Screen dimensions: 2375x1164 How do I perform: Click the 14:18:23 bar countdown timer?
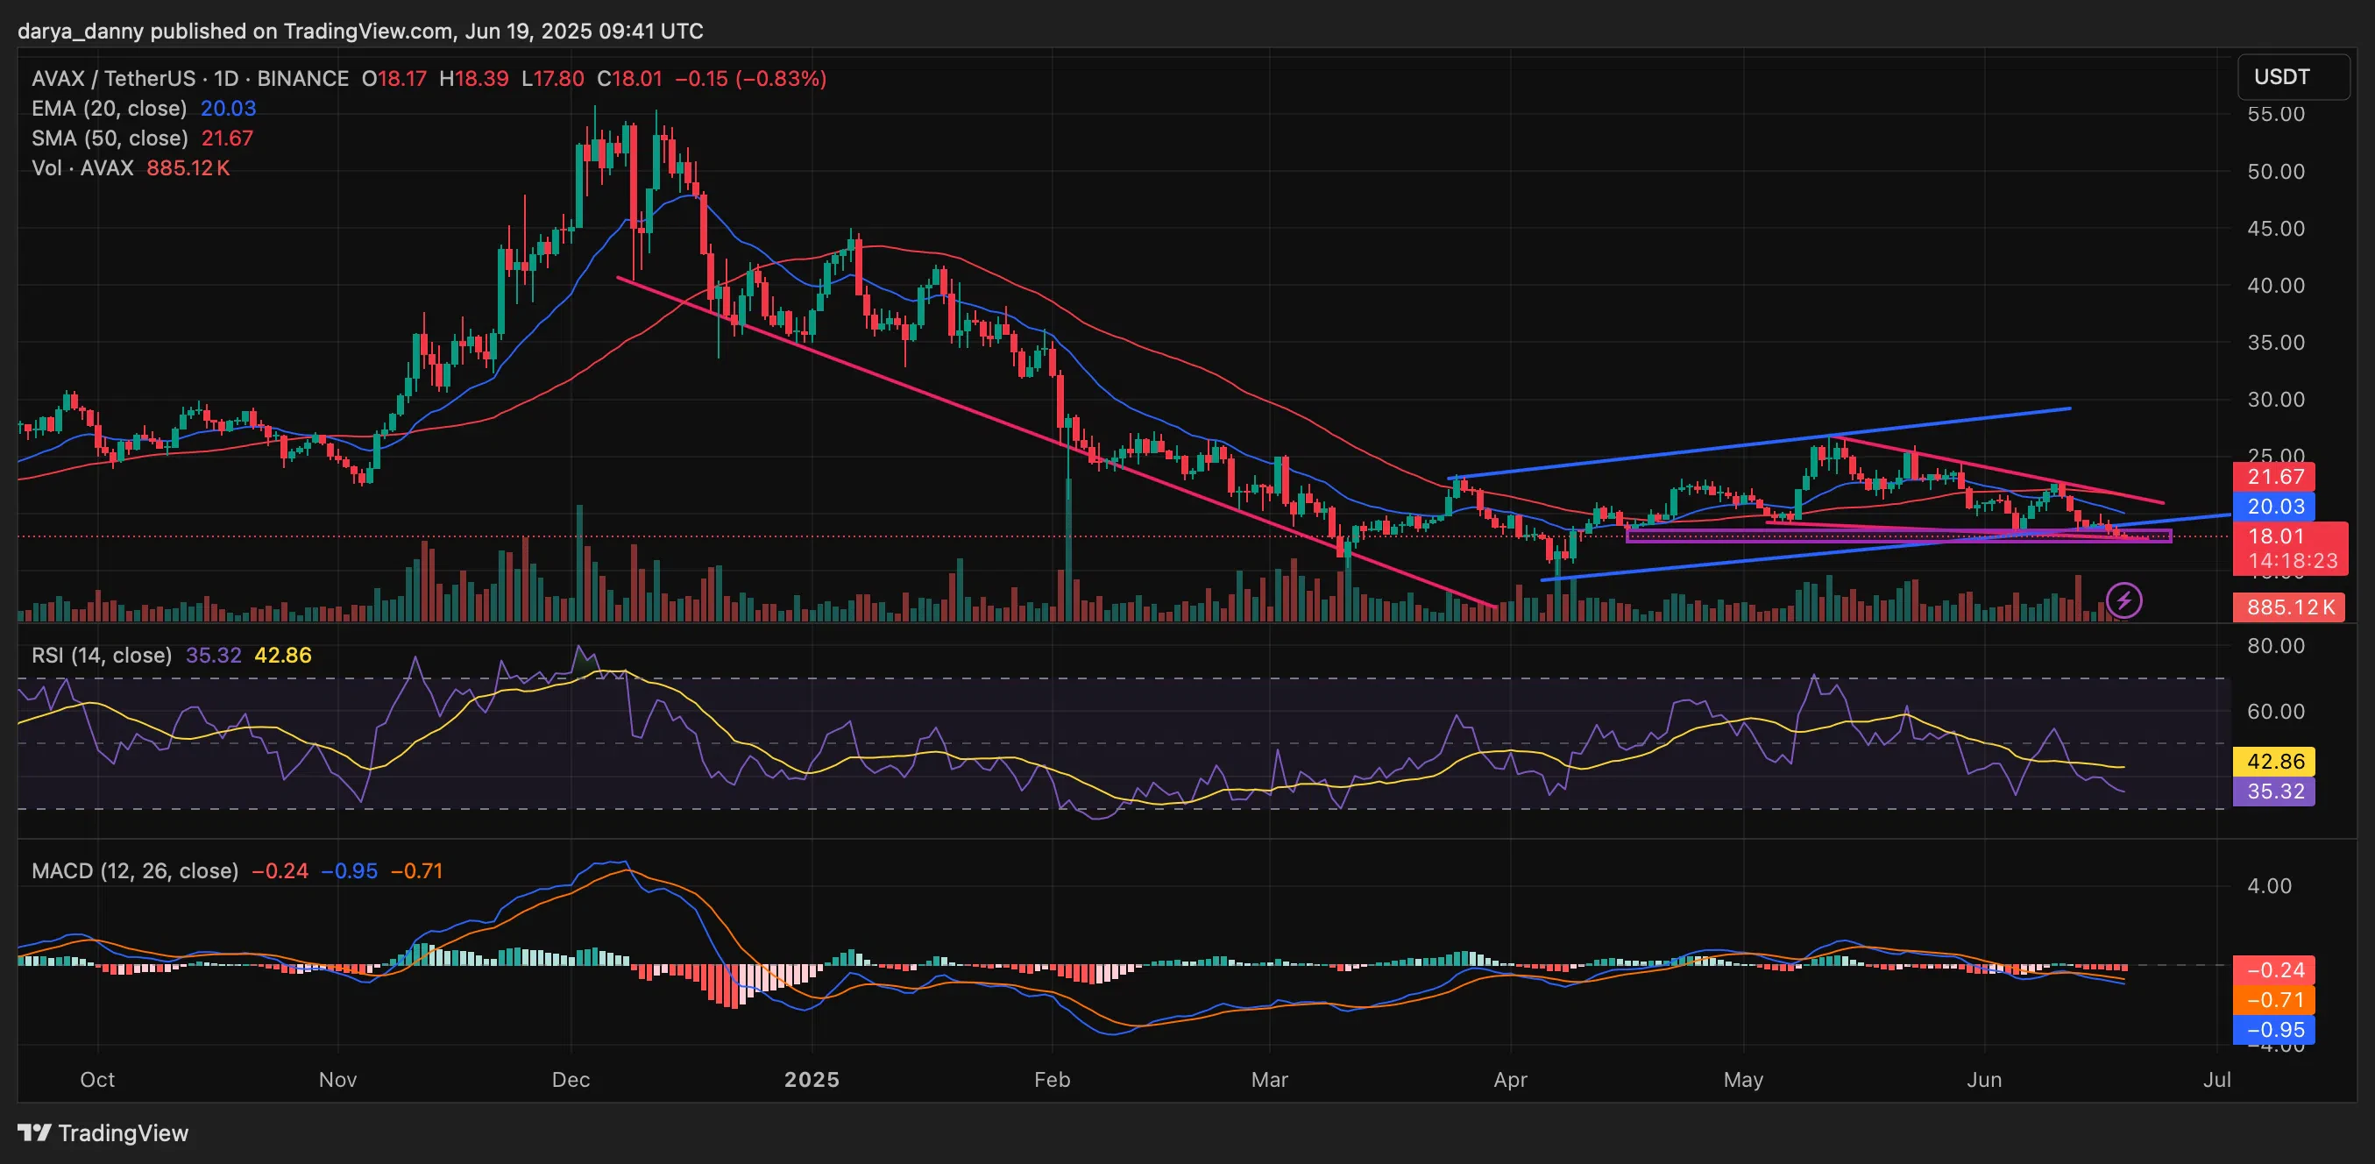pos(2292,561)
